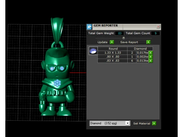Click the Gem Reporter eye logo icon
The image size is (183, 137).
[89, 27]
